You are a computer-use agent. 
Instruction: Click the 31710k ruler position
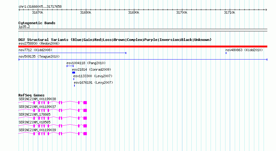point(229,12)
